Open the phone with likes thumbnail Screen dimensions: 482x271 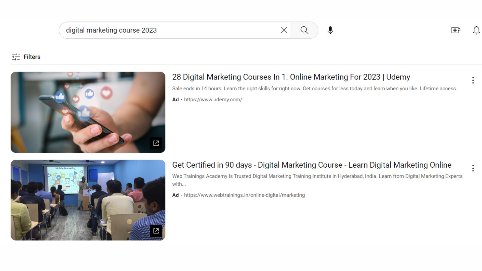[x=88, y=112]
